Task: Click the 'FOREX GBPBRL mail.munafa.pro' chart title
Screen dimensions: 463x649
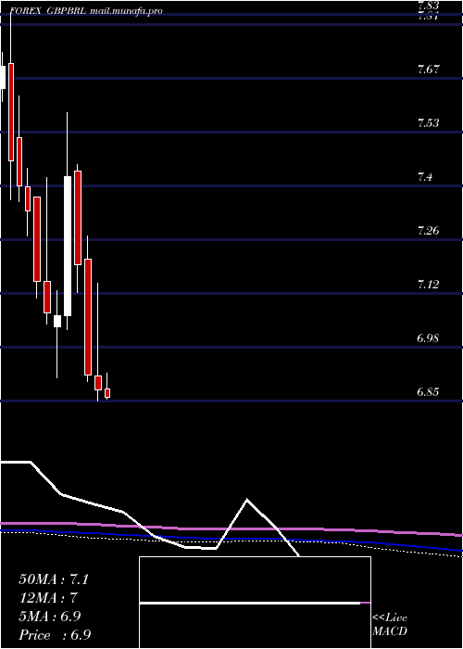Action: pyautogui.click(x=85, y=11)
